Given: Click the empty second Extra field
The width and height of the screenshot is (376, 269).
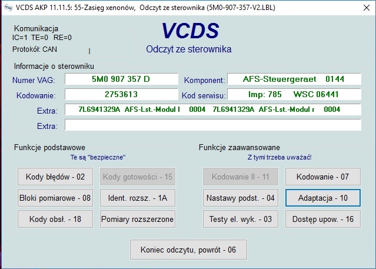Looking at the screenshot, I should (212, 125).
